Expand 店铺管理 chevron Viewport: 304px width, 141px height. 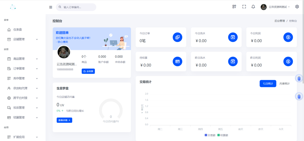click(37, 39)
